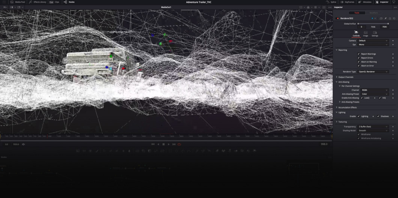Click the pin icon for Renderer3D2

pos(385,18)
